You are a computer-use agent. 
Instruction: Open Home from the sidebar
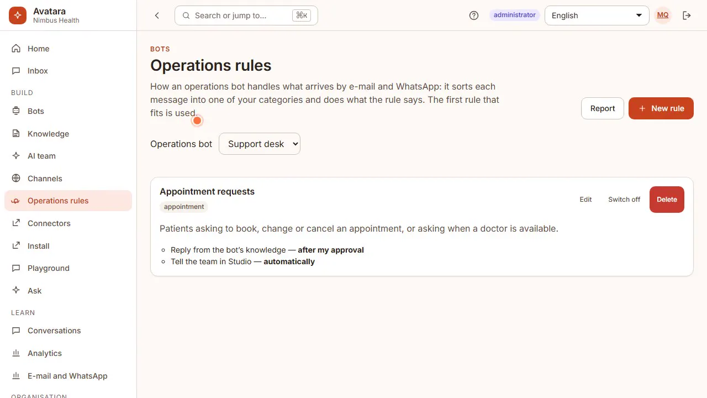pos(68,49)
